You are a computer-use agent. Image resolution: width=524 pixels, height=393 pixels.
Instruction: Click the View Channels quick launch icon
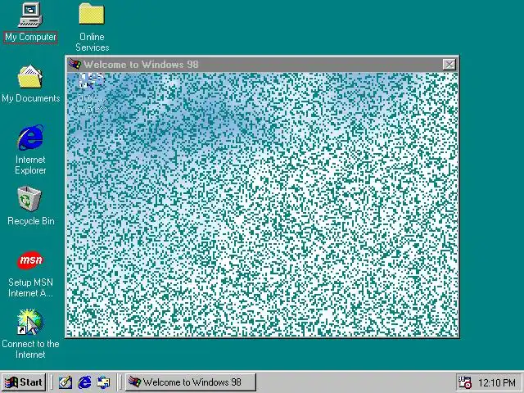click(103, 382)
